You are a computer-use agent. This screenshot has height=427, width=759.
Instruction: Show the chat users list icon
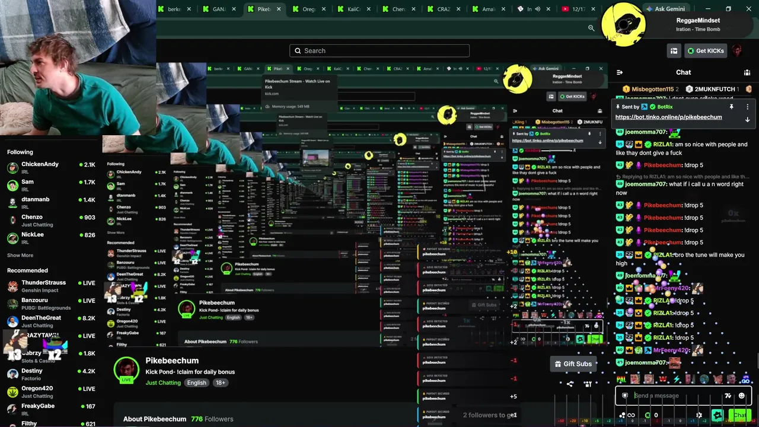[x=747, y=72]
